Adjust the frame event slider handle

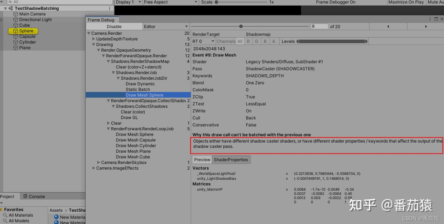[x=241, y=26]
